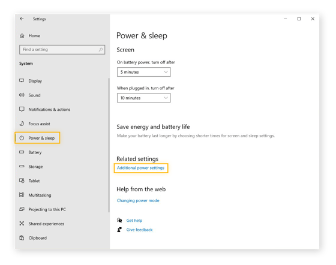
Task: Click the Battery icon in sidebar
Action: click(x=22, y=152)
